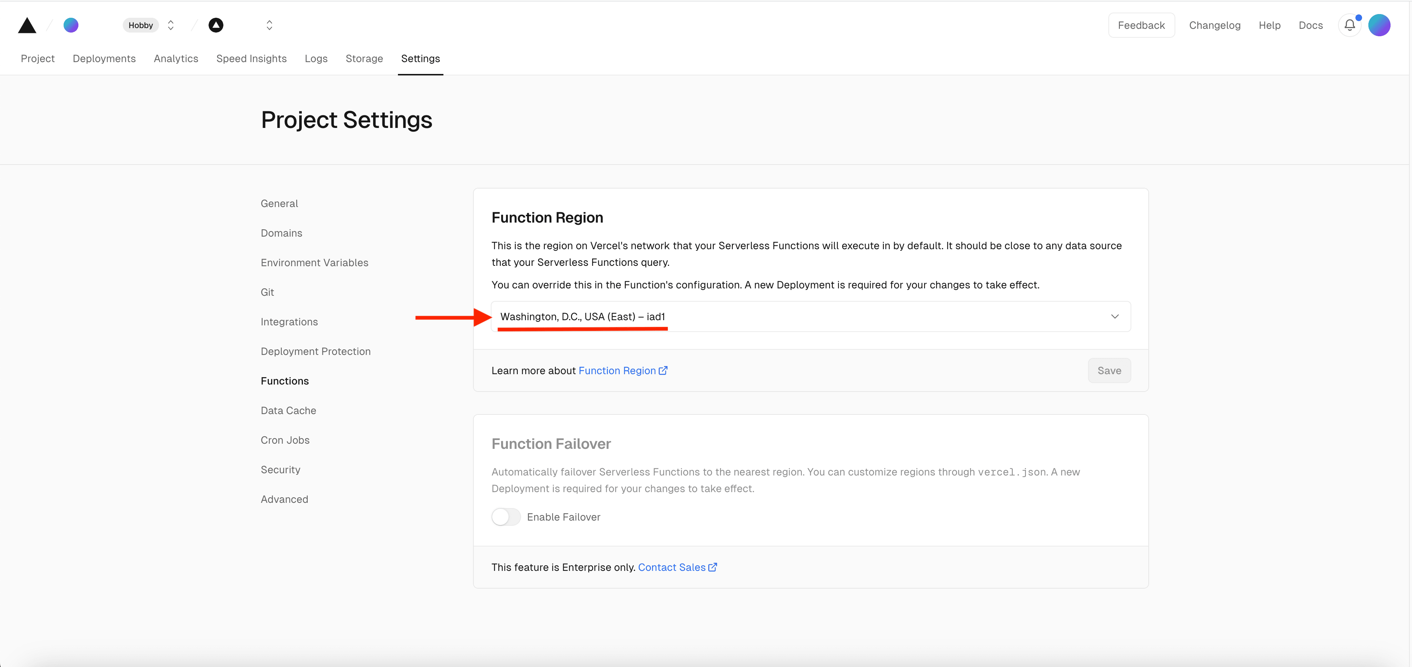Switch to the Deployments tab
The height and width of the screenshot is (667, 1412).
pyautogui.click(x=104, y=58)
